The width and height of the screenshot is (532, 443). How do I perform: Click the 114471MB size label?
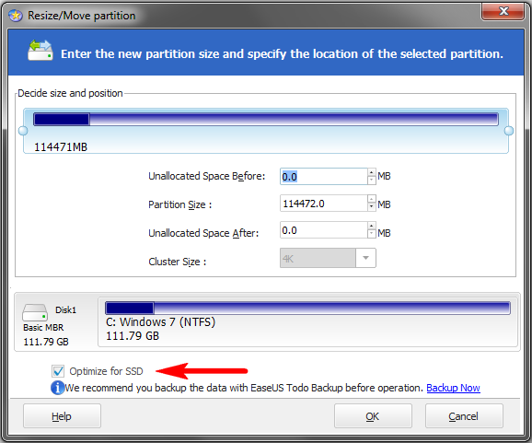[x=61, y=147]
